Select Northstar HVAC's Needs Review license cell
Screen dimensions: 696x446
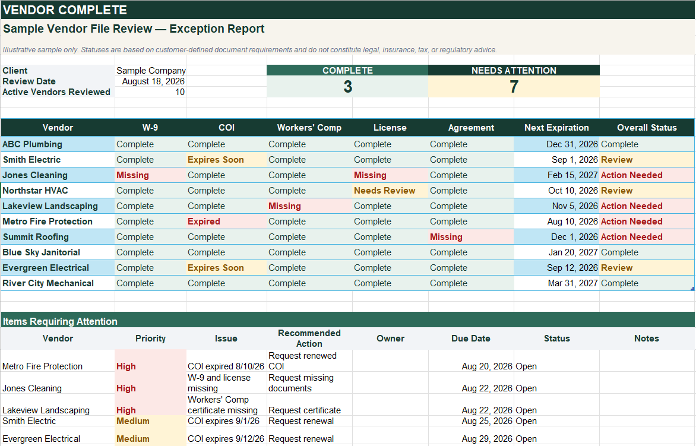click(x=390, y=191)
